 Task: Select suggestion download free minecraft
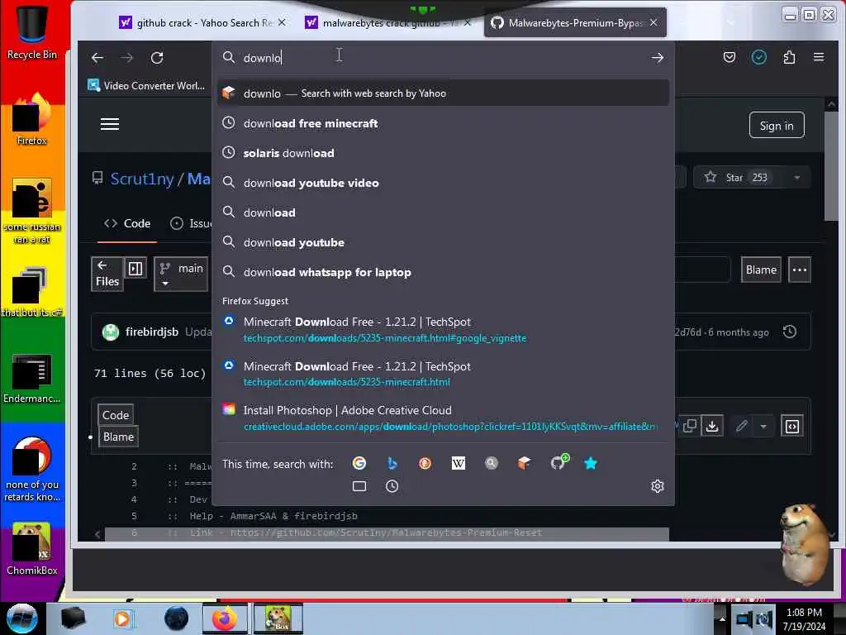coord(443,123)
